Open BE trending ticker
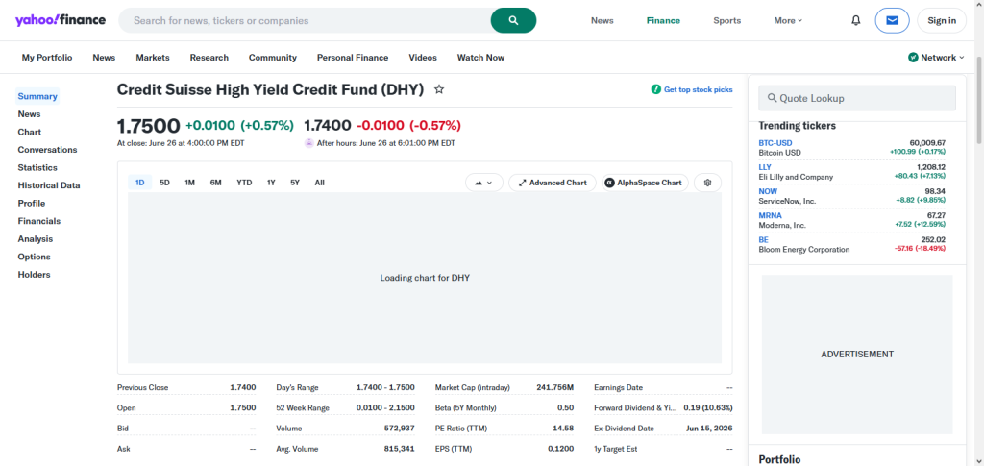The height and width of the screenshot is (466, 984). pos(763,239)
